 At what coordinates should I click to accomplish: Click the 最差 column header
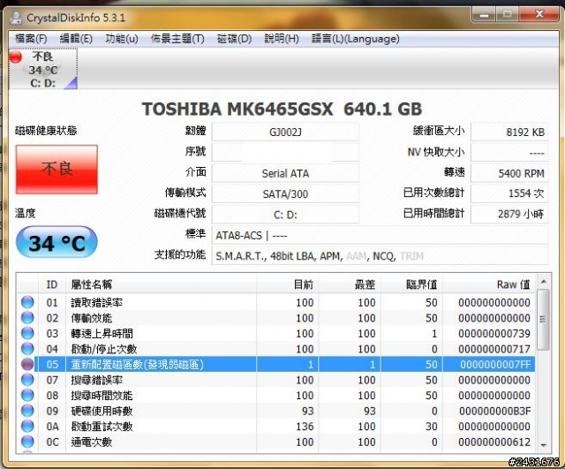coord(350,284)
